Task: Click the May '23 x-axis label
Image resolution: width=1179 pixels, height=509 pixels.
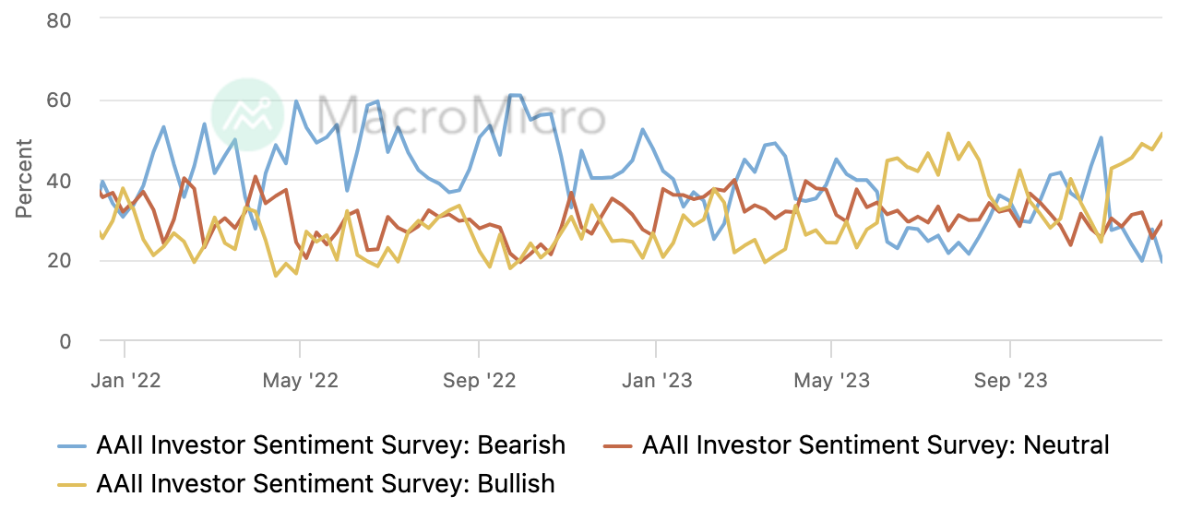Action: 831,380
